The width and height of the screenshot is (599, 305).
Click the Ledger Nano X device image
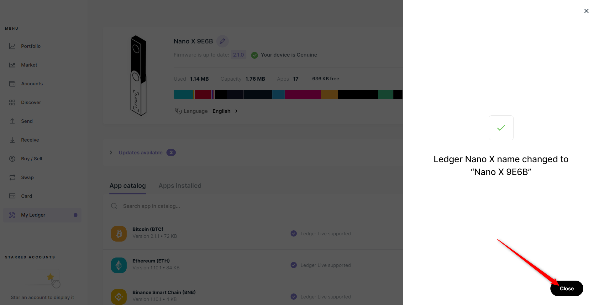[138, 75]
